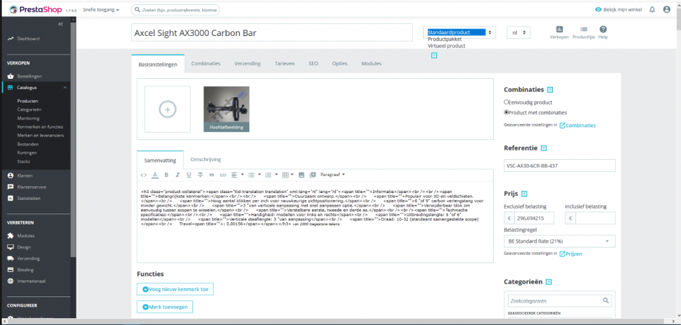Open Monitoring submenu item
This screenshot has height=325, width=681.
pos(28,118)
